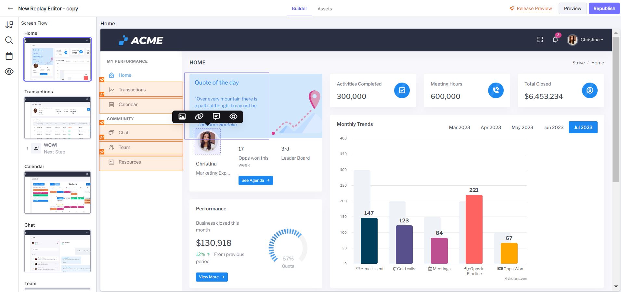Screen dimensions: 621x292
Task: Toggle the eye visibility icon in left sidebar
Action: coord(9,72)
